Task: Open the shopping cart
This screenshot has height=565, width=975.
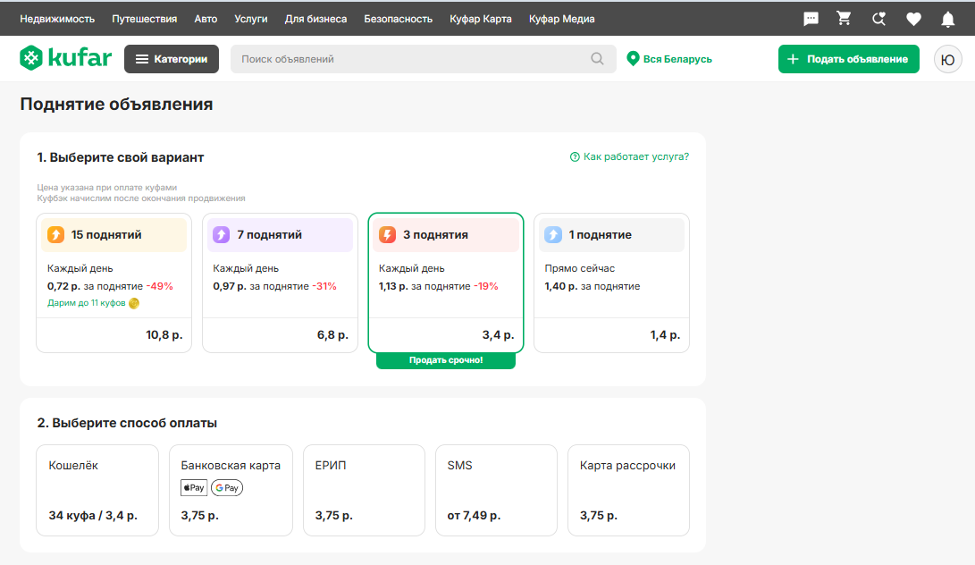Action: (x=844, y=19)
